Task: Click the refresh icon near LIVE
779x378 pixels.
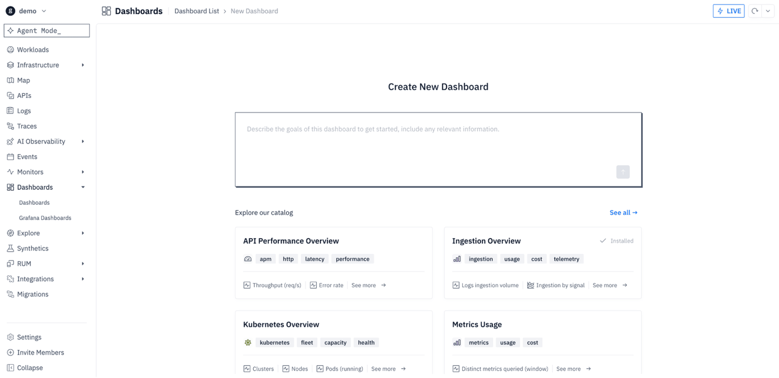Action: point(755,11)
